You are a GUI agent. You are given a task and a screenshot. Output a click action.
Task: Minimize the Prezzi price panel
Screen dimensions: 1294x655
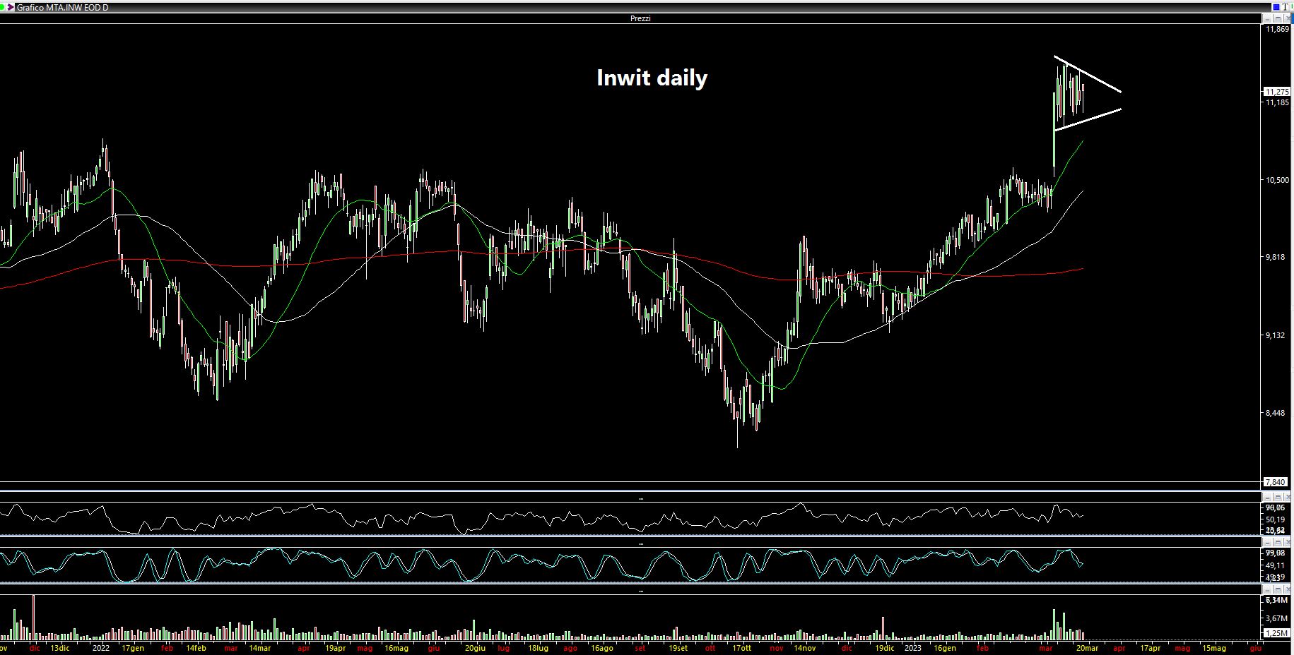point(1267,18)
